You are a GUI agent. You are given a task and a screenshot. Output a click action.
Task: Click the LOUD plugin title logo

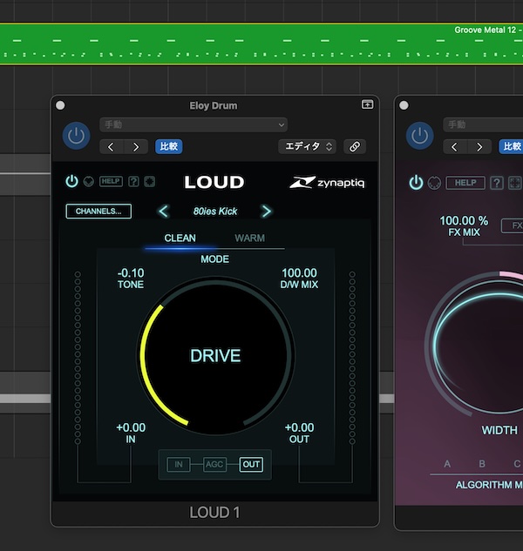(214, 182)
